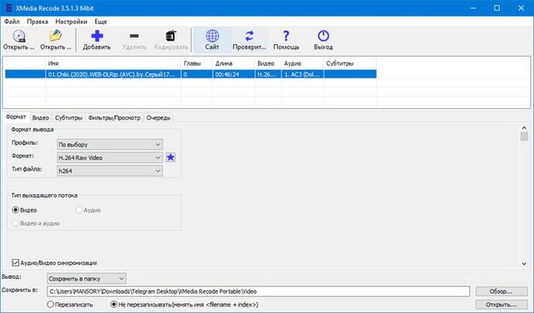Image resolution: width=534 pixels, height=313 pixels.
Task: Open Помощь question mark icon
Action: (x=286, y=36)
